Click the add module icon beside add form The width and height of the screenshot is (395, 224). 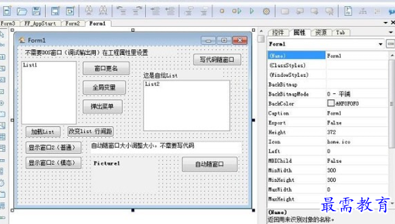pos(70,11)
